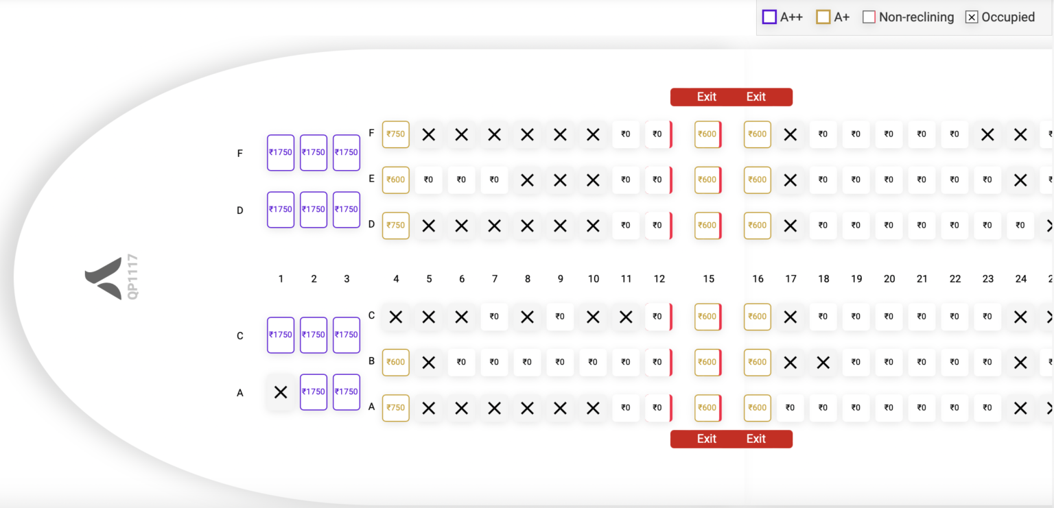The image size is (1054, 508).
Task: Select seat 4F priced ₹750
Action: [396, 134]
